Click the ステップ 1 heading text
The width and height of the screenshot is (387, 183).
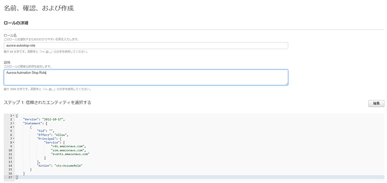coord(47,103)
